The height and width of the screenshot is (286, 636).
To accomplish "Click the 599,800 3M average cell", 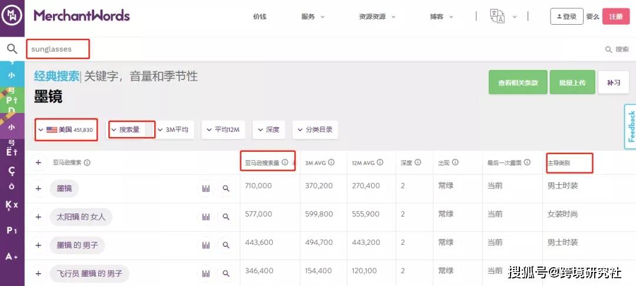I will coord(319,214).
